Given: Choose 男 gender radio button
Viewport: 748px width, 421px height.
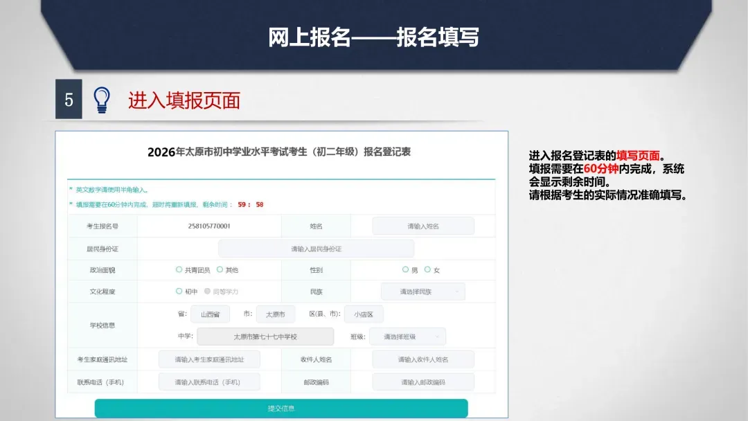Looking at the screenshot, I should pyautogui.click(x=405, y=269).
